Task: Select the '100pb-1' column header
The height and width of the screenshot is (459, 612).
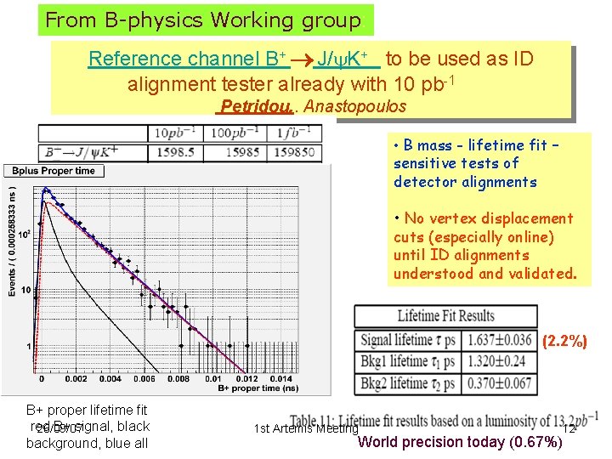Action: coord(235,133)
